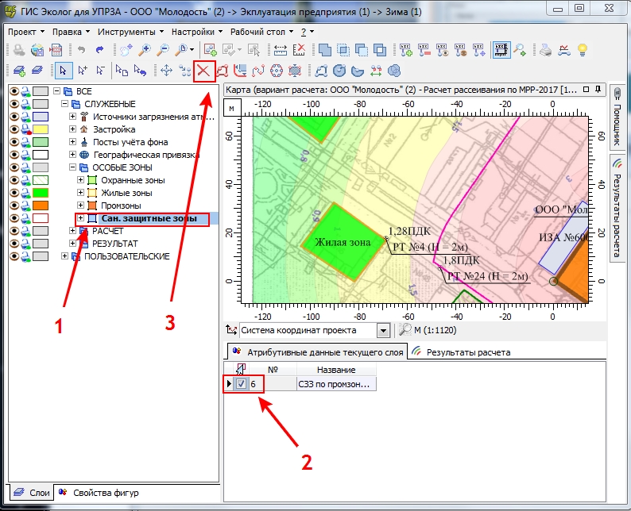Click the orange Промзоны color swatch
This screenshot has width=631, height=511.
pyautogui.click(x=41, y=206)
